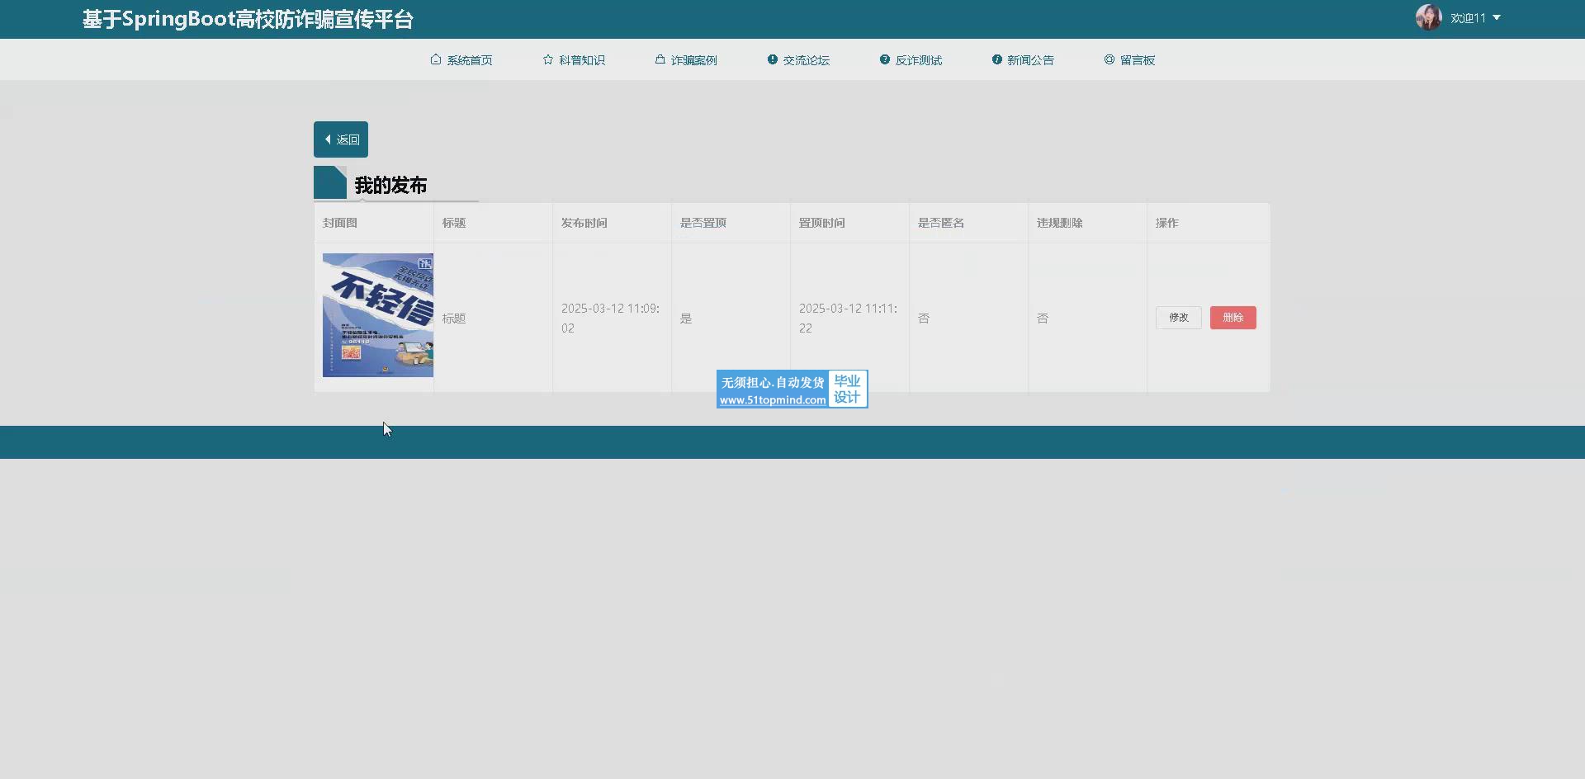Select the 反诈测试 navigation label

point(918,60)
